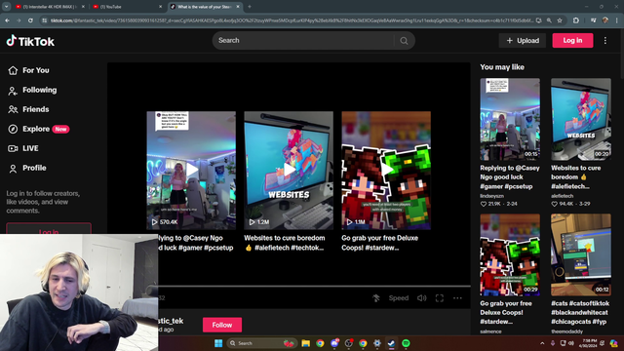The height and width of the screenshot is (351, 624).
Task: Open sidebar thumbnail of alefietech websites video
Action: 581,119
